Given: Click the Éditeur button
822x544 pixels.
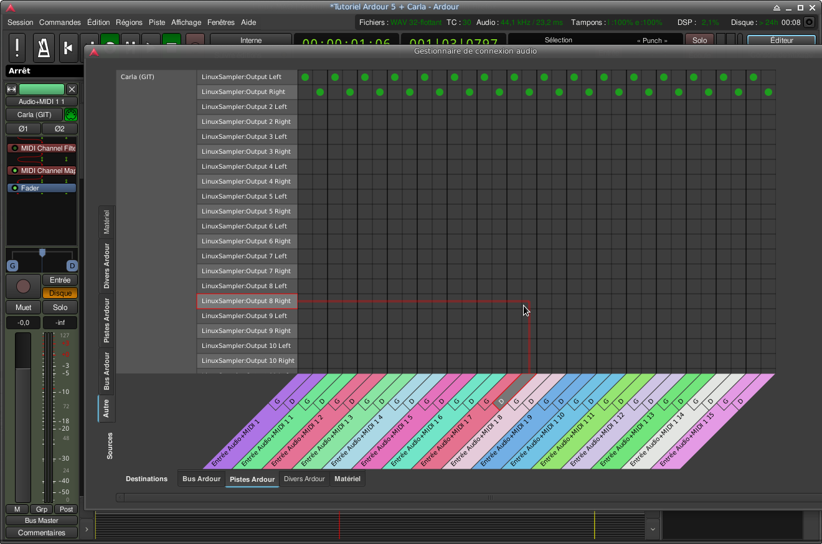Looking at the screenshot, I should pos(782,40).
